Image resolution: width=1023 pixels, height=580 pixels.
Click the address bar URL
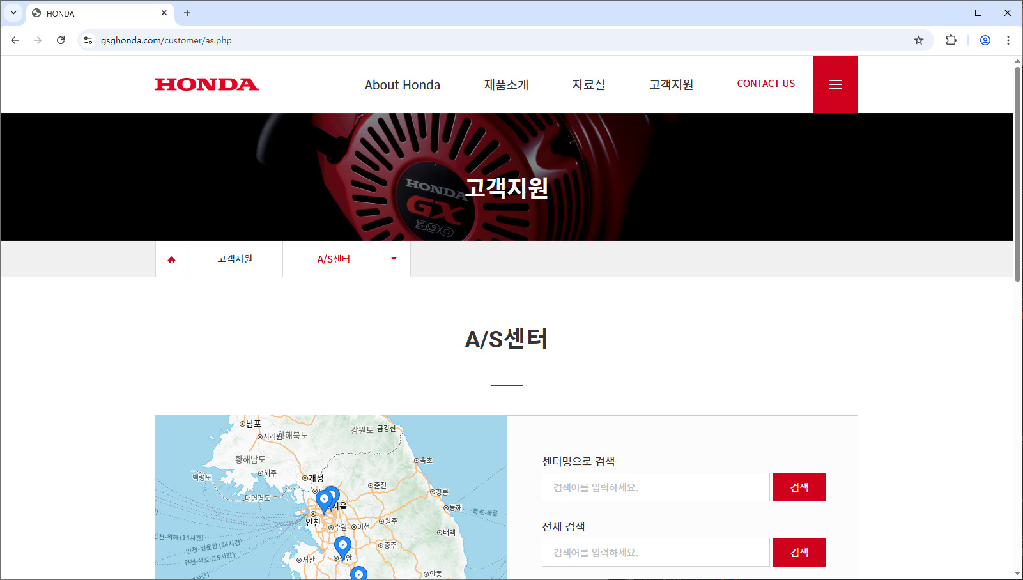[166, 40]
